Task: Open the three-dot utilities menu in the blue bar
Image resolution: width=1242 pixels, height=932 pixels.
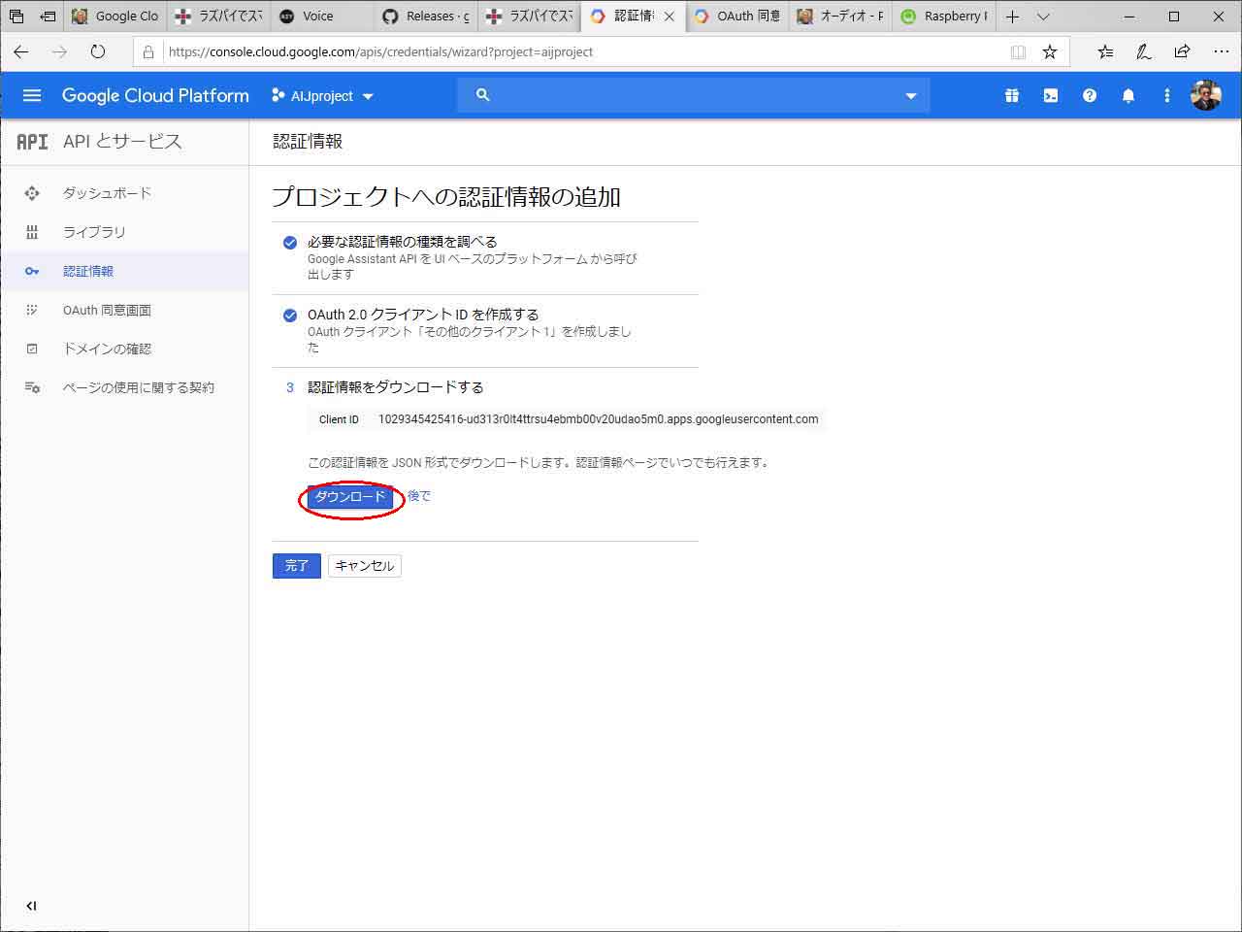Action: (1167, 95)
